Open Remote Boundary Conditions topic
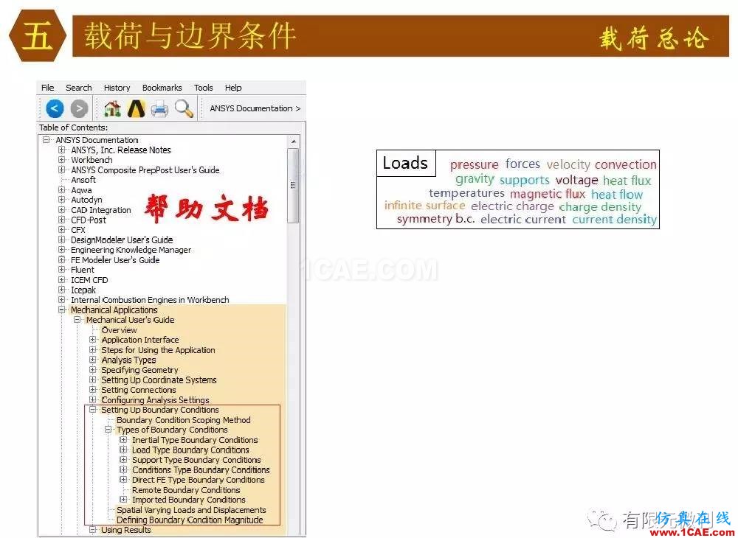This screenshot has width=738, height=538. point(186,490)
